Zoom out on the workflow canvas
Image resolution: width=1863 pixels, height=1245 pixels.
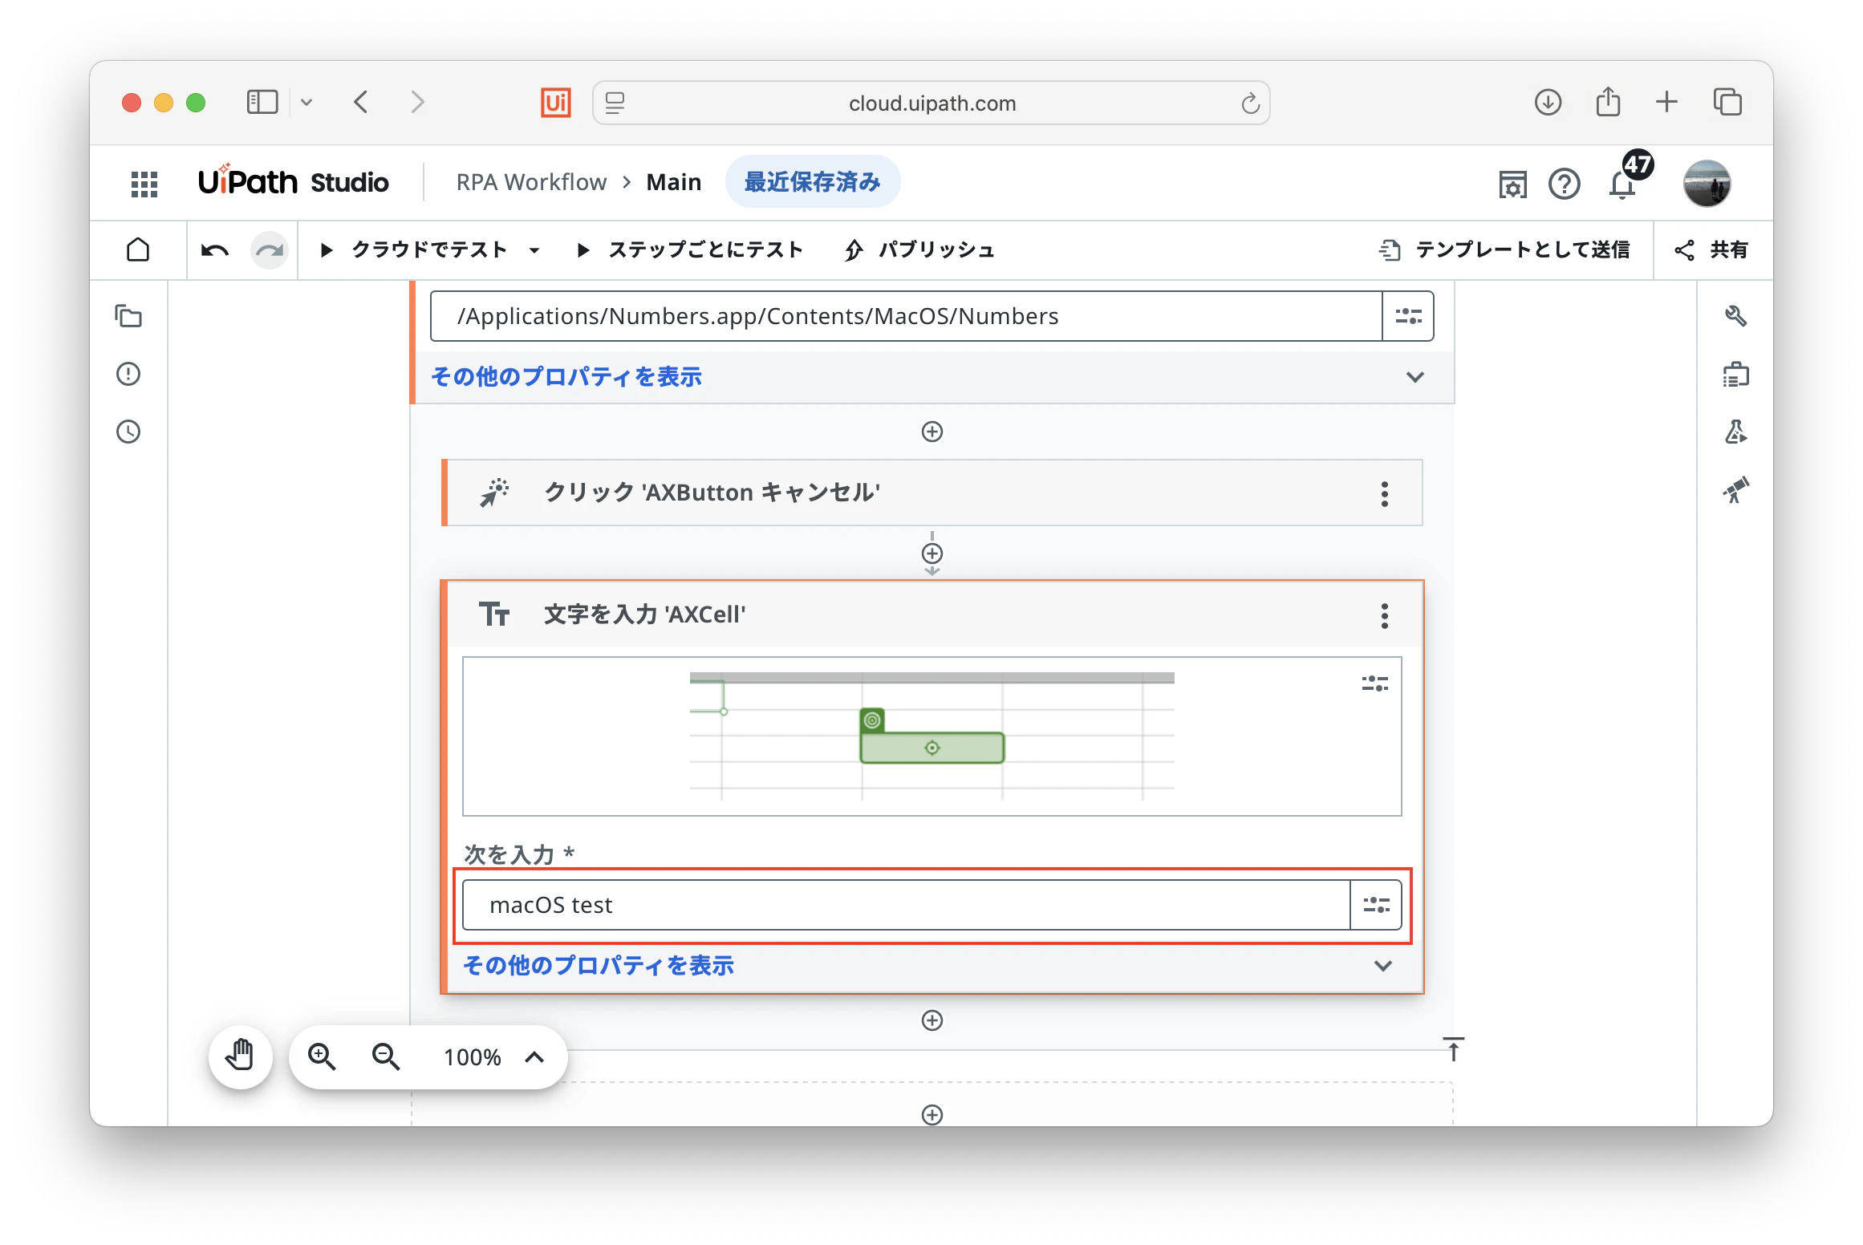click(x=386, y=1056)
